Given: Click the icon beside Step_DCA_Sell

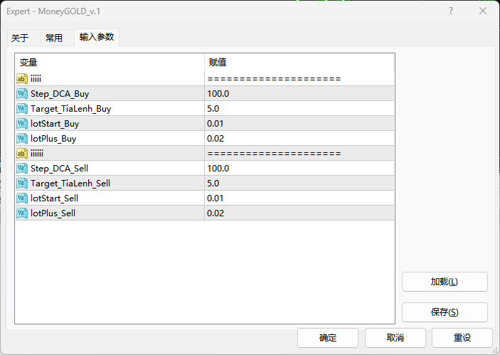Looking at the screenshot, I should (22, 169).
